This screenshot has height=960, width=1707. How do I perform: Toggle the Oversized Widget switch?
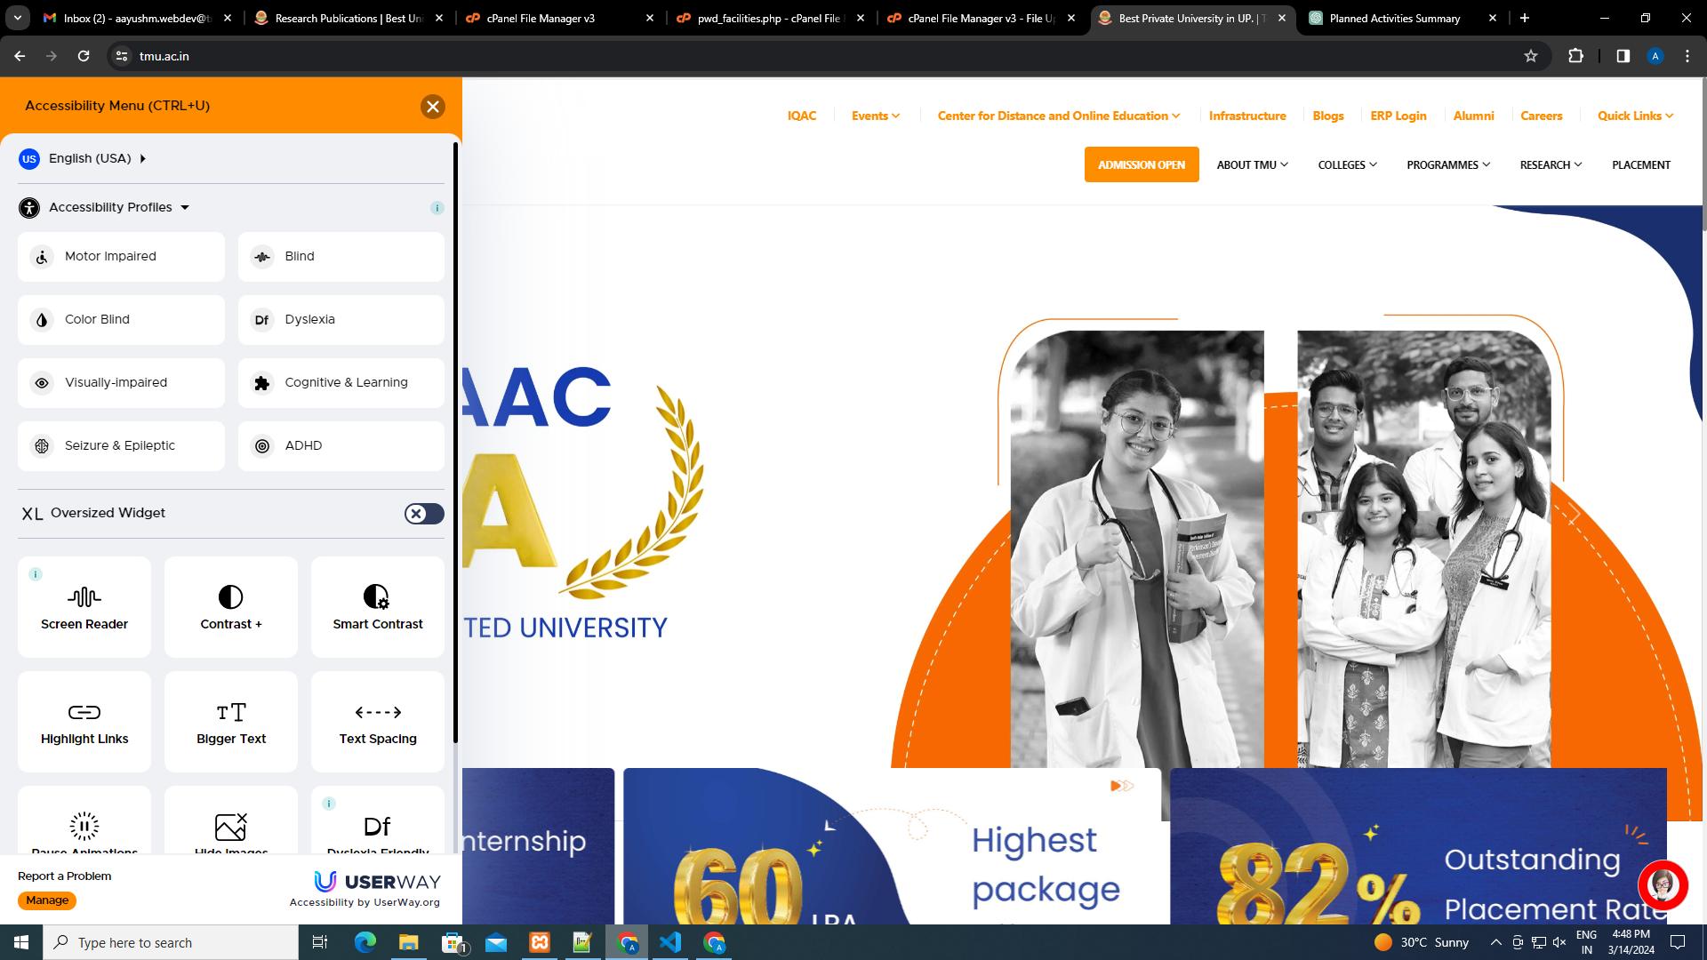[424, 514]
